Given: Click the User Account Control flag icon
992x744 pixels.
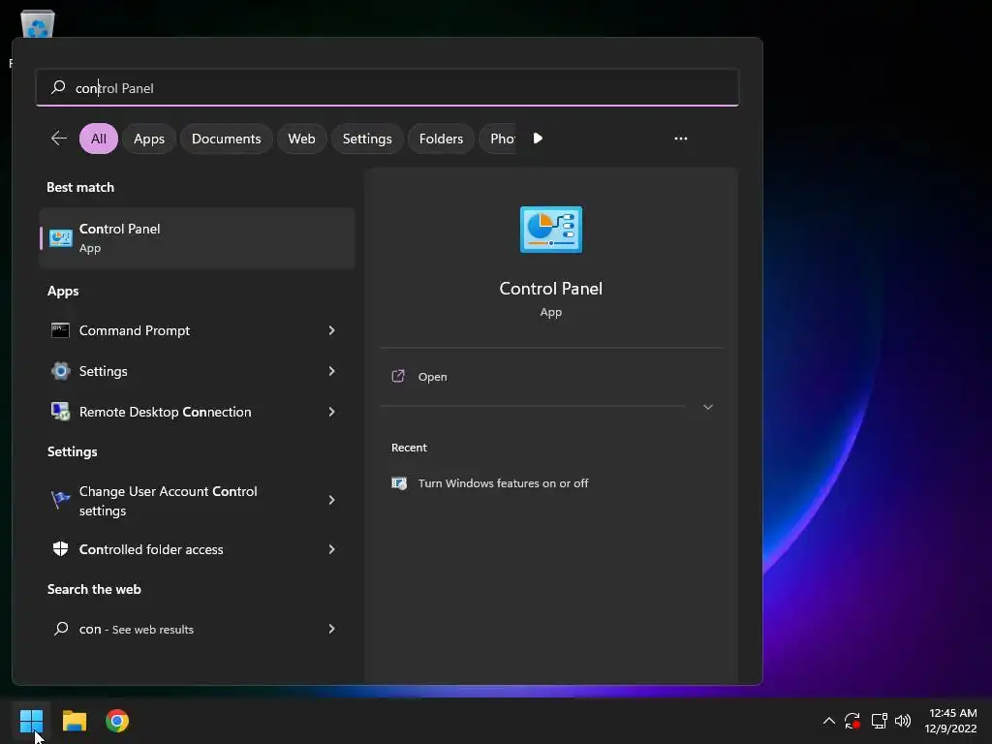Looking at the screenshot, I should click(60, 500).
